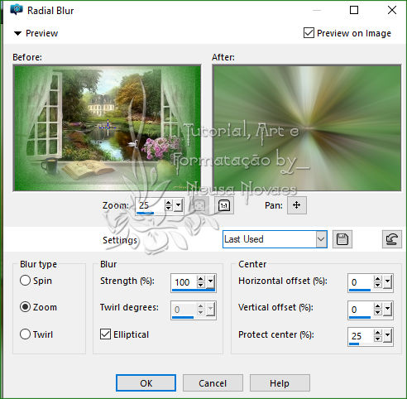The width and height of the screenshot is (407, 399).
Task: Select the Twirl blur type
Action: (25, 334)
